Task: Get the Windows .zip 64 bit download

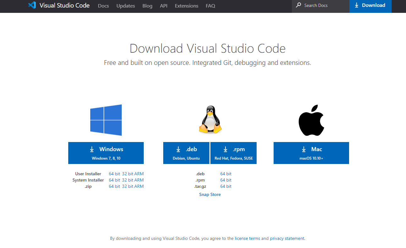Action: click(114, 186)
